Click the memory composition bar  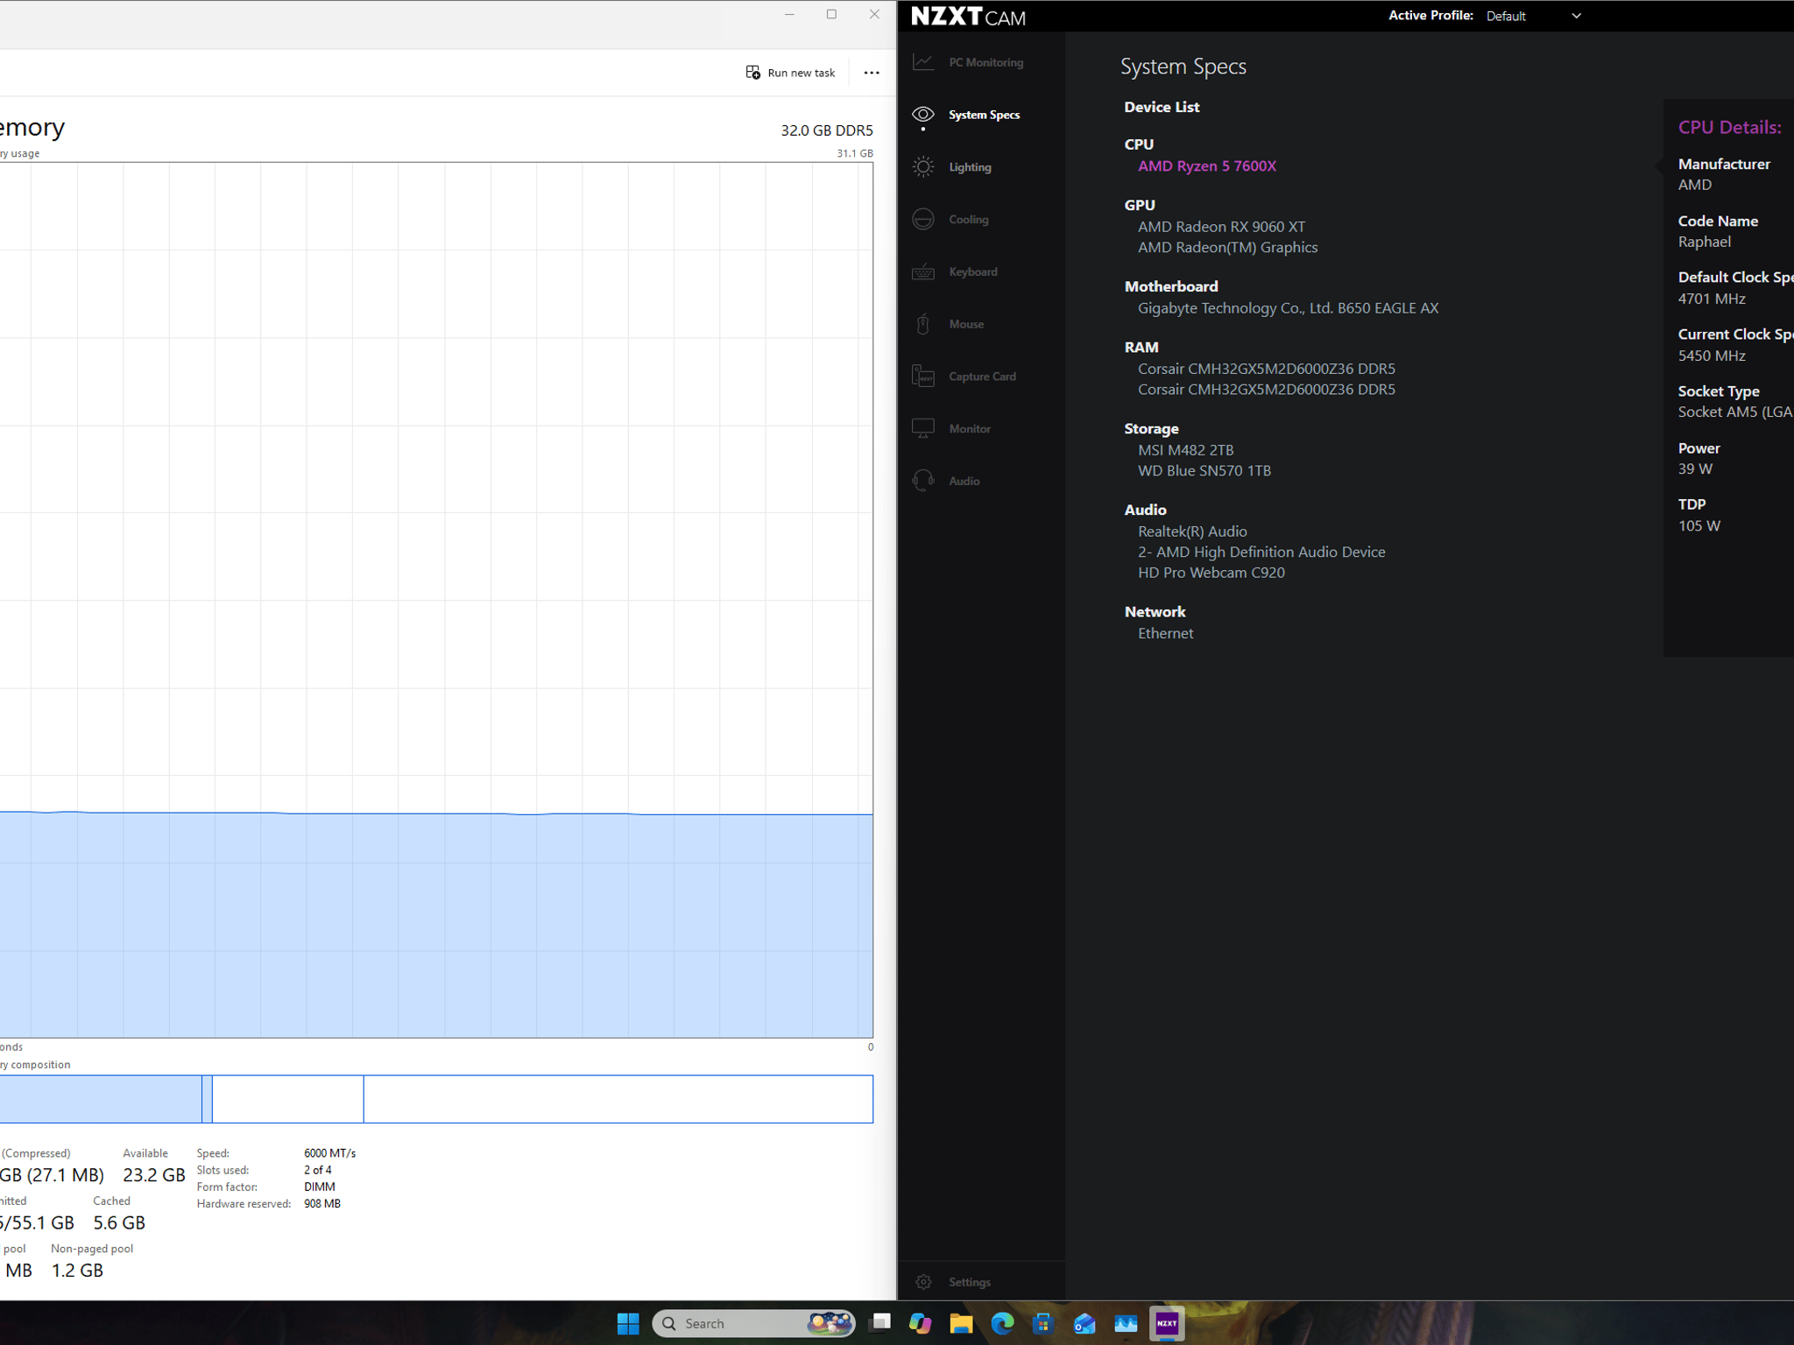coord(436,1099)
